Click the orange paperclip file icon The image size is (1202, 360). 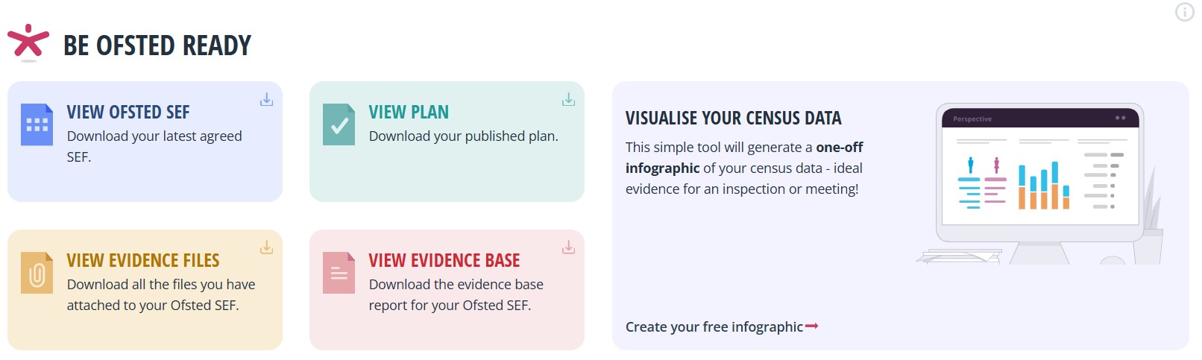[37, 273]
